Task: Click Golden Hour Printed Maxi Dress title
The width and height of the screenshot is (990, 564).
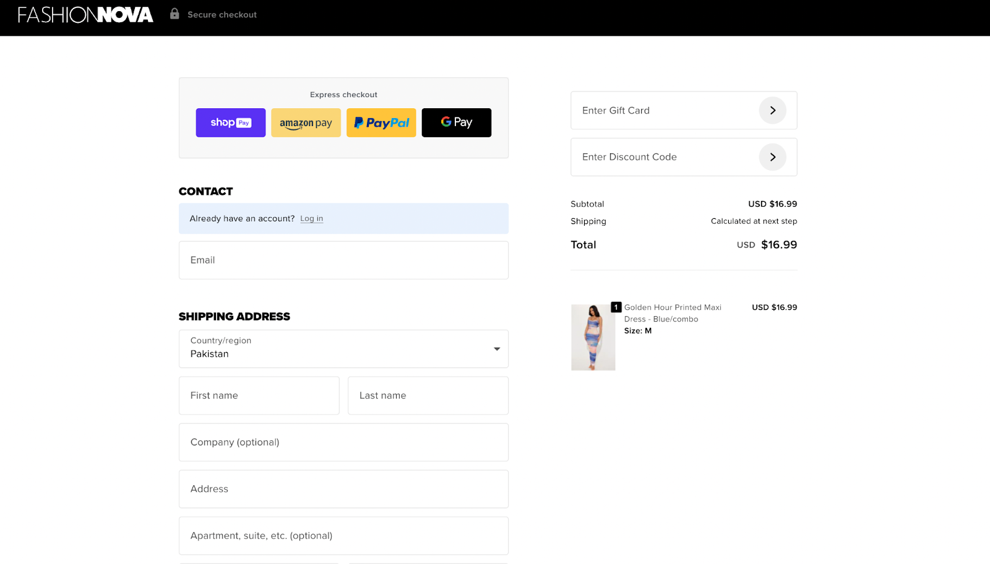Action: click(673, 313)
